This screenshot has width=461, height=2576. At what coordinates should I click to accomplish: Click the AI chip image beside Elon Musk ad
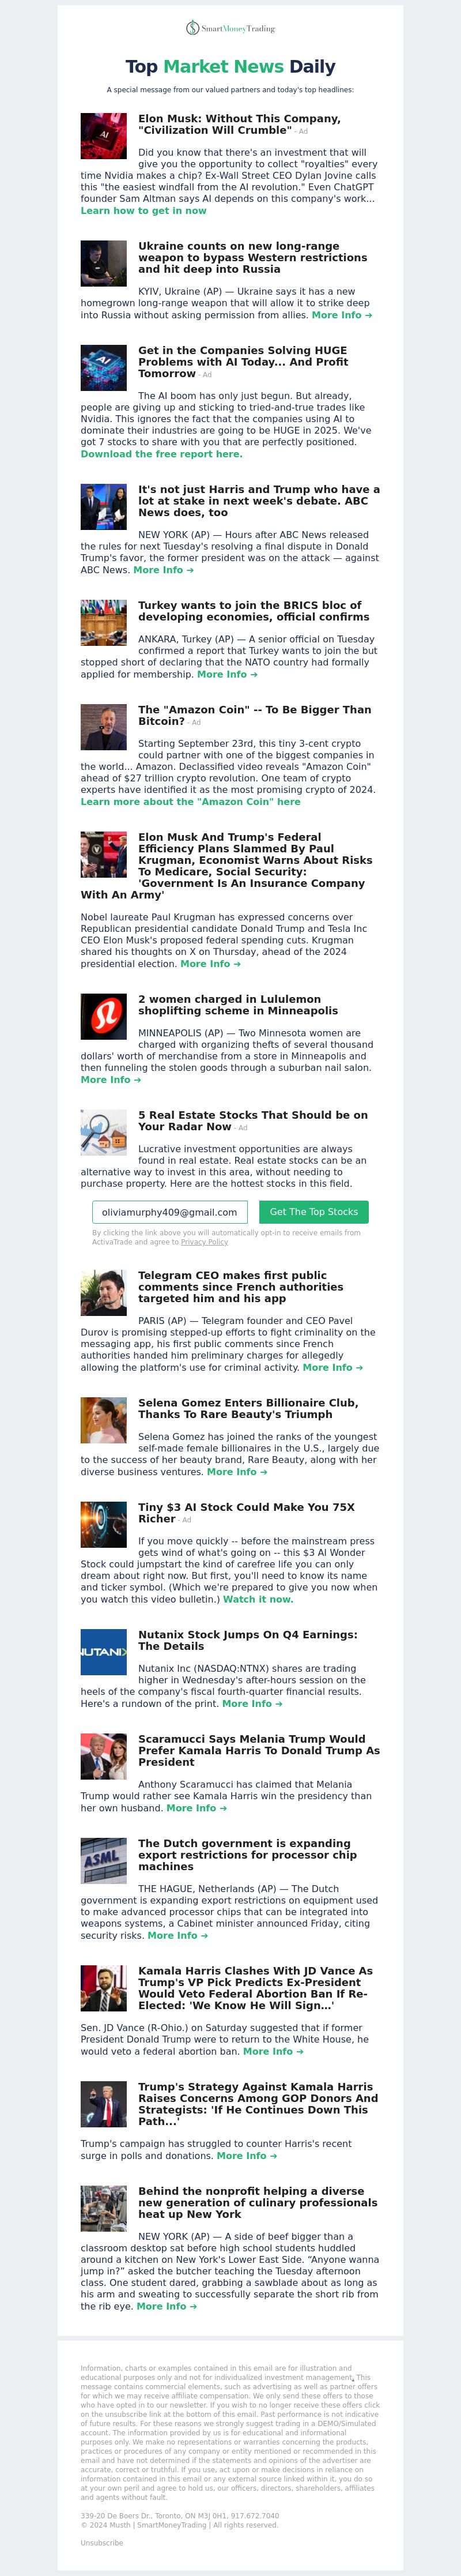tap(103, 136)
